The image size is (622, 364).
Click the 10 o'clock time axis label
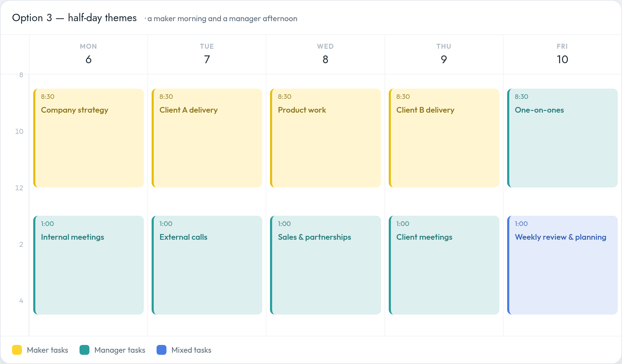coord(19,131)
